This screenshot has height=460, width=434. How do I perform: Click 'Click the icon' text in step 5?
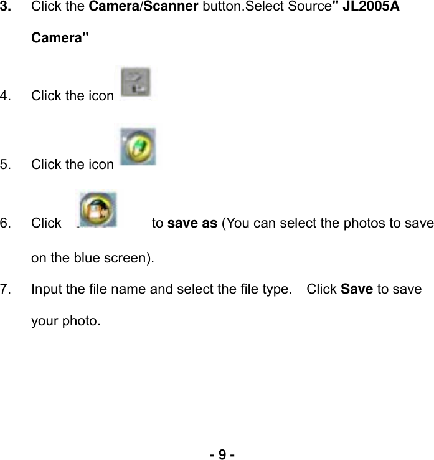[x=73, y=165]
